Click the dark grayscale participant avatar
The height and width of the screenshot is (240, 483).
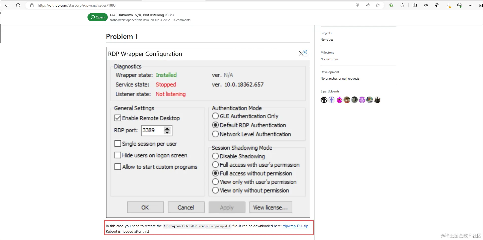(x=354, y=100)
